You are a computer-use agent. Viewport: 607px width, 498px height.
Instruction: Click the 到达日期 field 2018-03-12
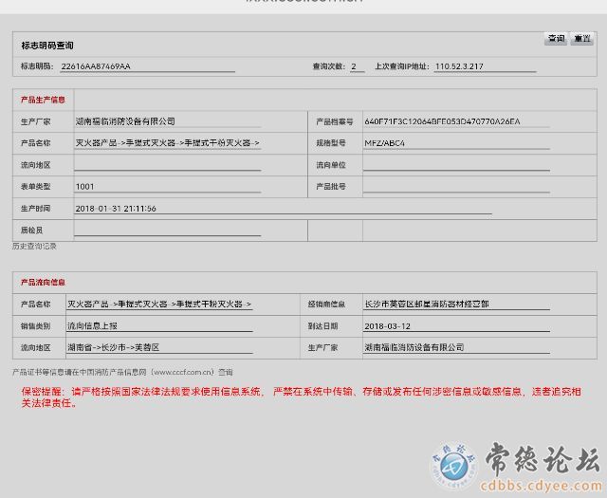[456, 326]
